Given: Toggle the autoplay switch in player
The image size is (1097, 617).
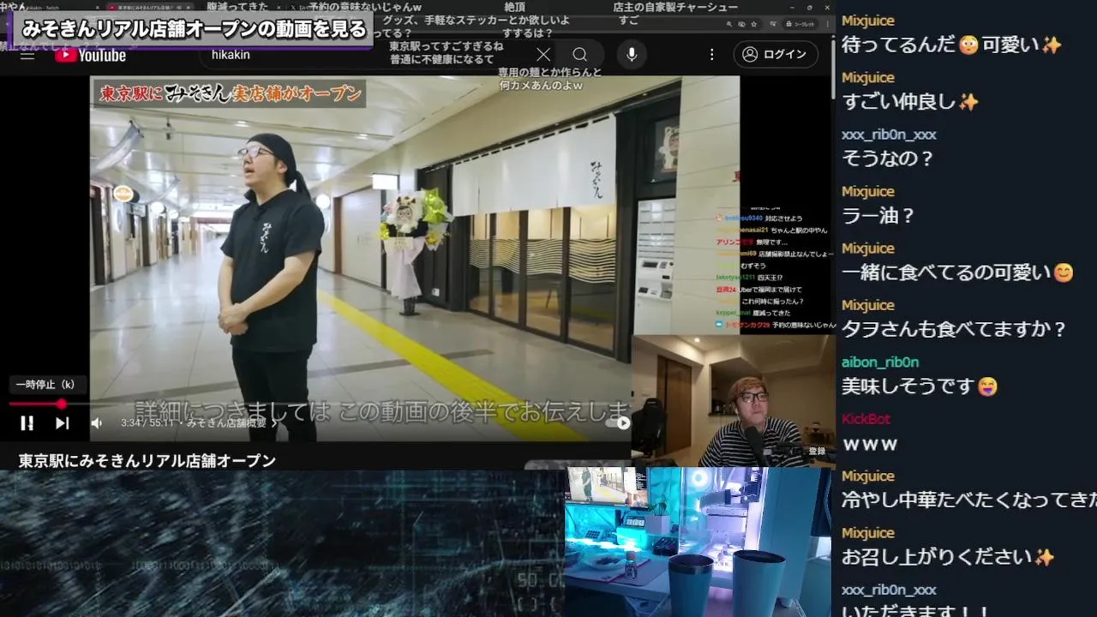Looking at the screenshot, I should 619,422.
